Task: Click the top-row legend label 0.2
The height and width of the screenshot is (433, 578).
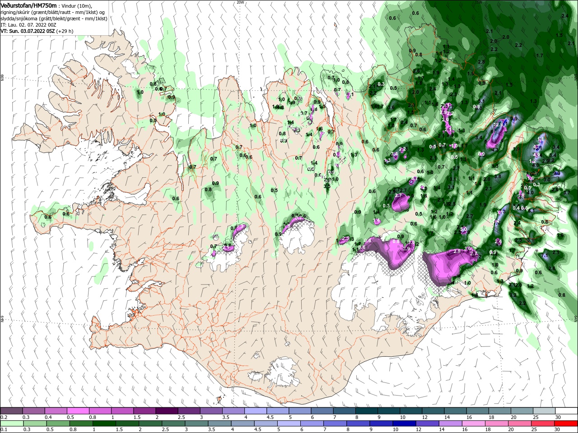Action: 4,417
